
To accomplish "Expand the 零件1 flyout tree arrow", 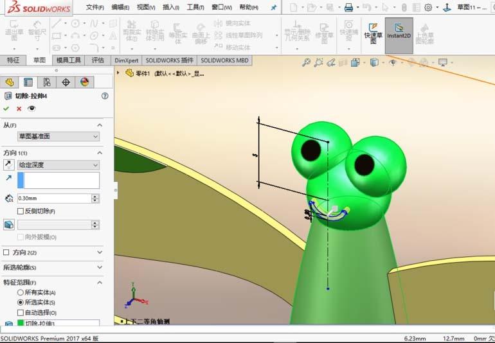I will point(118,73).
